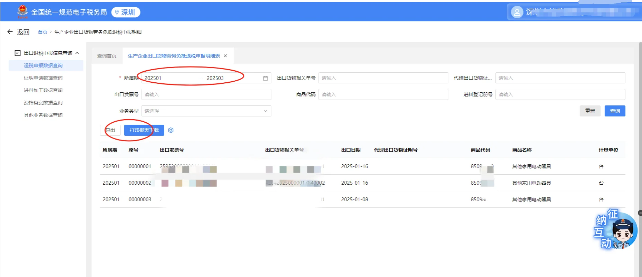This screenshot has width=642, height=277.
Task: Switch to 生产企业出口货物劳务免抵退税申报明细表 tab
Action: (174, 56)
